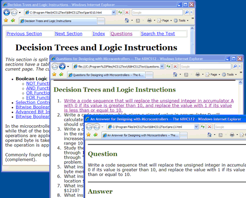Open new tab in Decision Trees window
This screenshot has width=246, height=198.
pyautogui.click(x=101, y=21)
